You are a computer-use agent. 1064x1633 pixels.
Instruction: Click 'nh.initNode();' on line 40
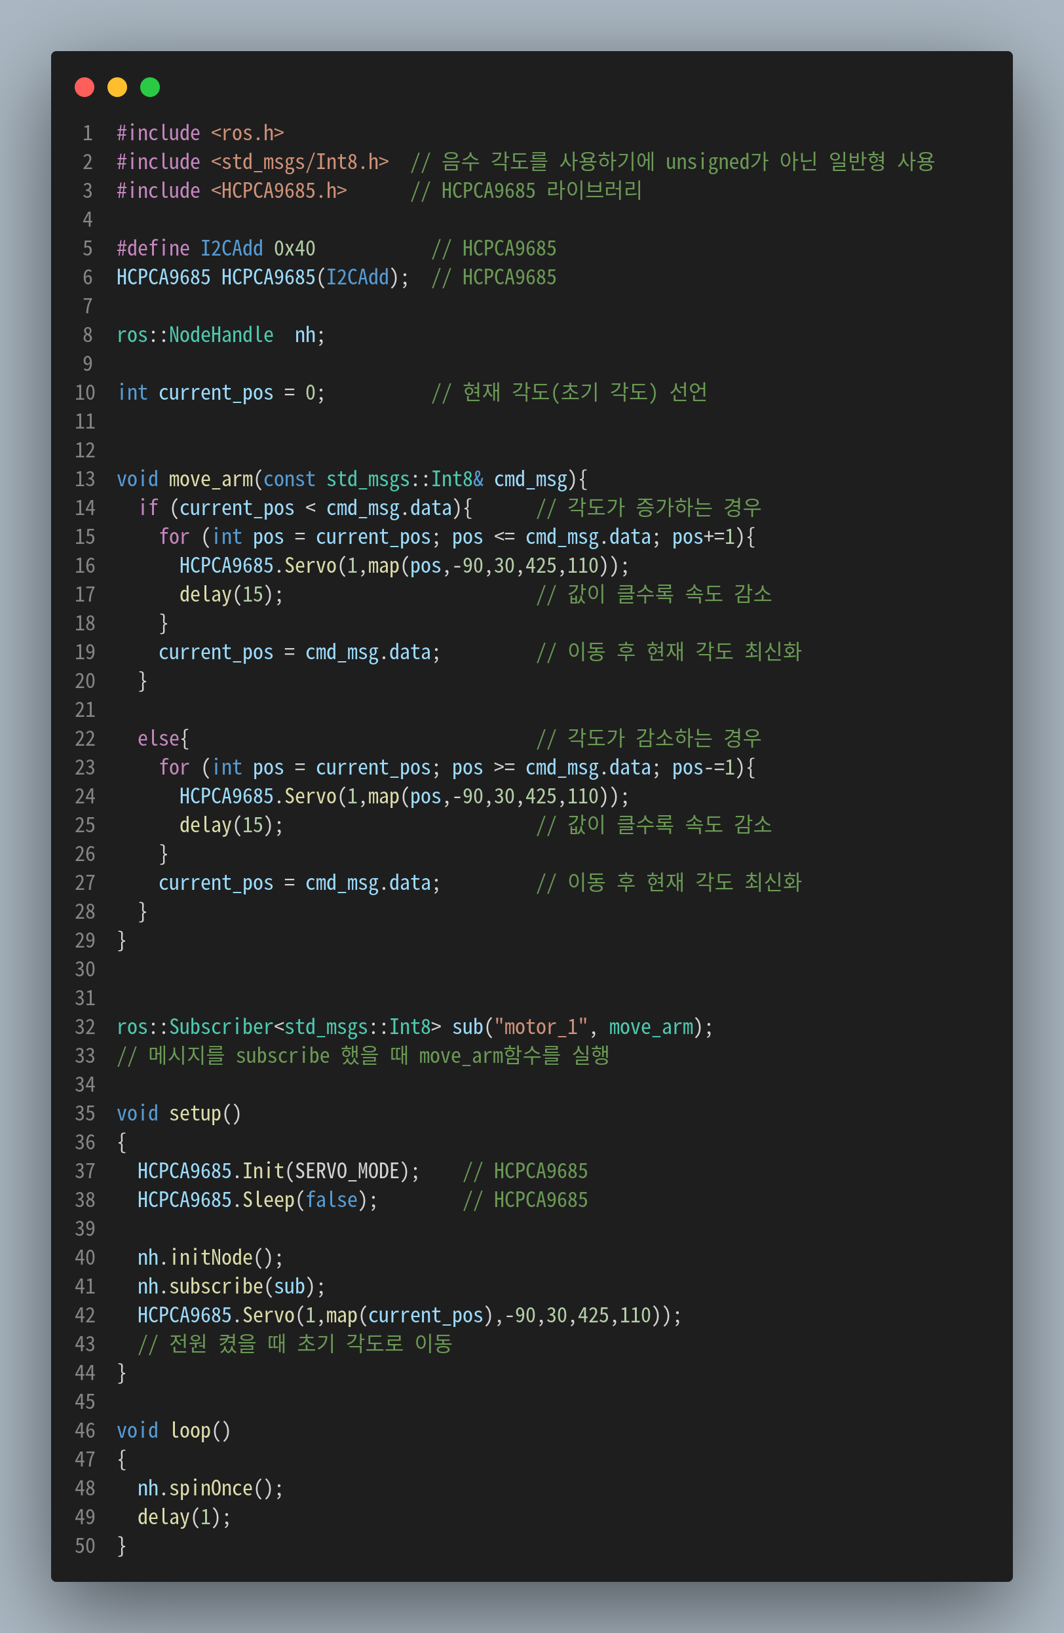210,1257
